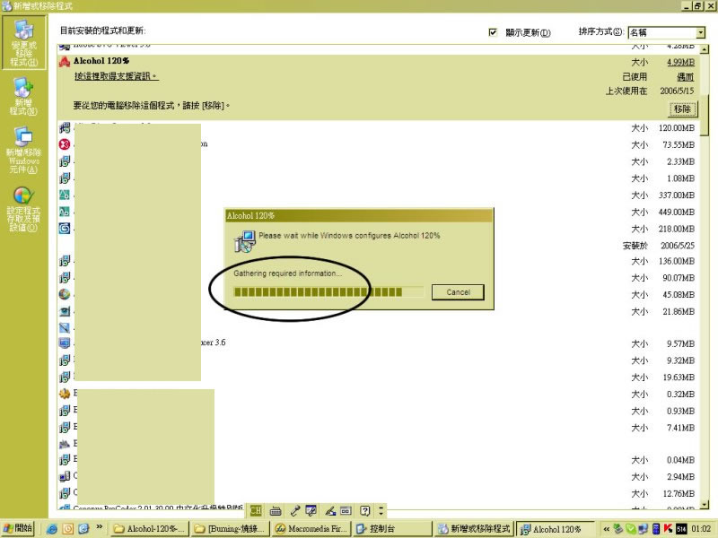Image resolution: width=718 pixels, height=538 pixels.
Task: Click the red X icon in 73.55MB row
Action: [x=65, y=144]
